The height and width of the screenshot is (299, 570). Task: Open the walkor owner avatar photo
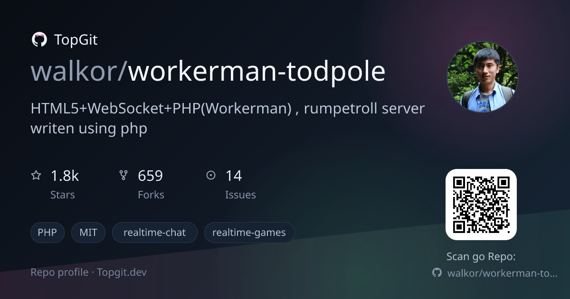point(482,77)
